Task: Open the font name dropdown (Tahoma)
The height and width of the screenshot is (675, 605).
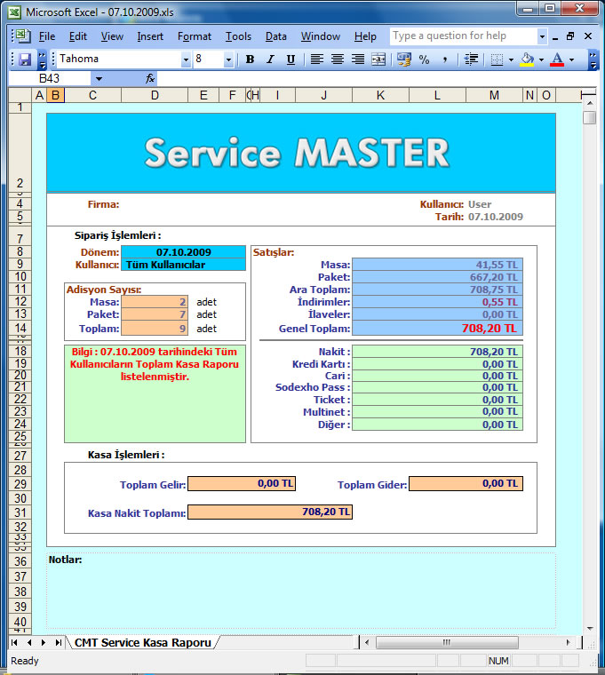Action: (x=186, y=60)
